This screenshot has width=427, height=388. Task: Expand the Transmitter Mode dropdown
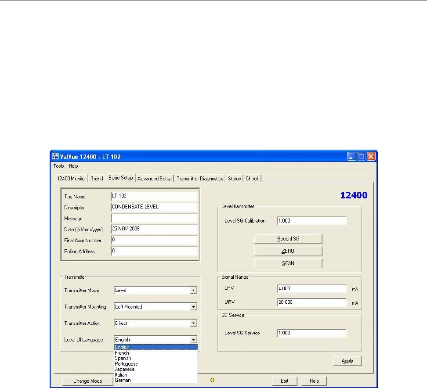193,290
